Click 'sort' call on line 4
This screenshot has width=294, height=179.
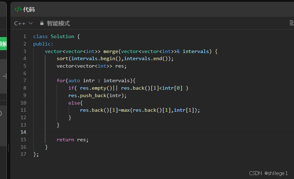(x=62, y=59)
